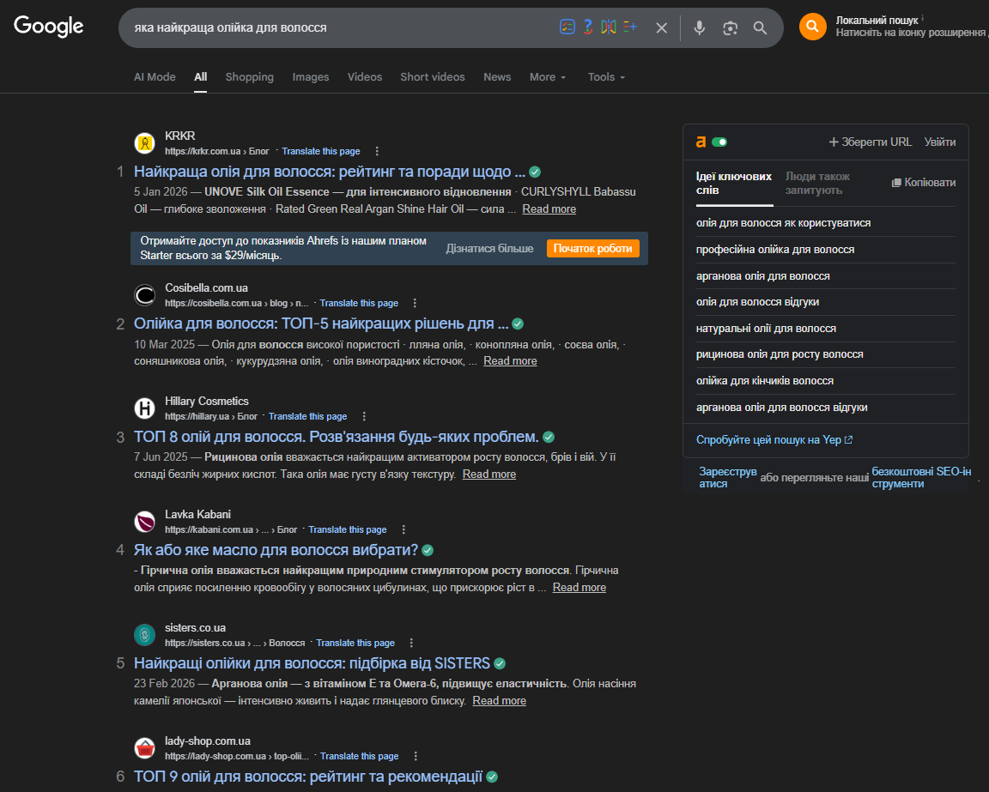Click Зберегти URL in Ahrefs panel

point(871,142)
